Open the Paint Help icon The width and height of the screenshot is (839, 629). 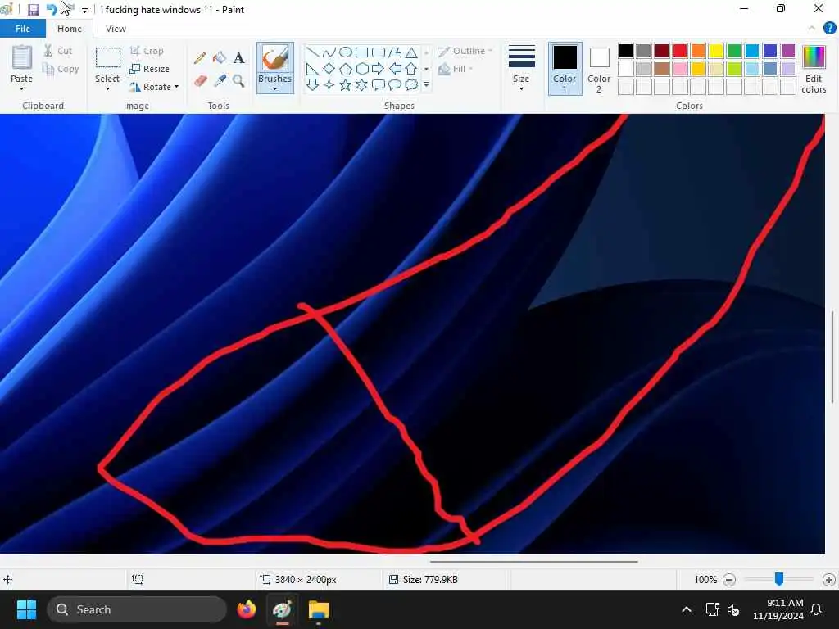pos(829,29)
